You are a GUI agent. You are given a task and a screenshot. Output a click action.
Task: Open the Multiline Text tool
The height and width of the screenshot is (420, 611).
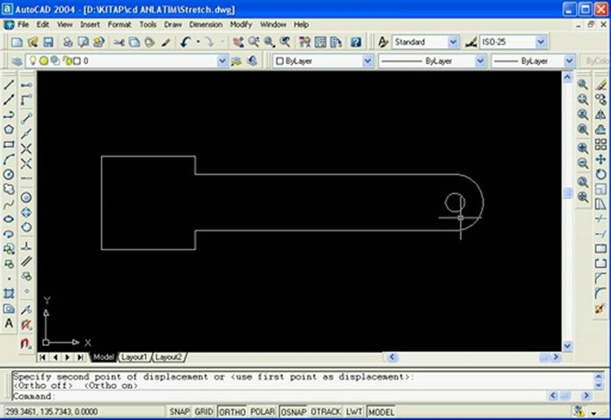(x=9, y=323)
